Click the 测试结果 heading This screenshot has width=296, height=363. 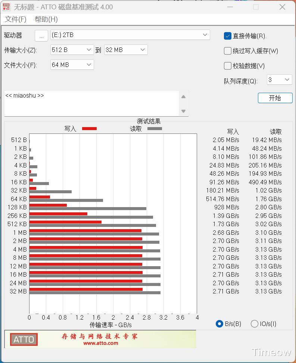pyautogui.click(x=149, y=121)
